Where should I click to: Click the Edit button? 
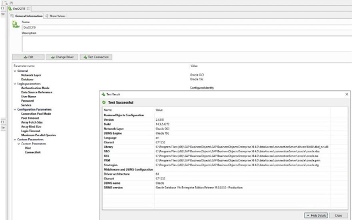(x=28, y=57)
